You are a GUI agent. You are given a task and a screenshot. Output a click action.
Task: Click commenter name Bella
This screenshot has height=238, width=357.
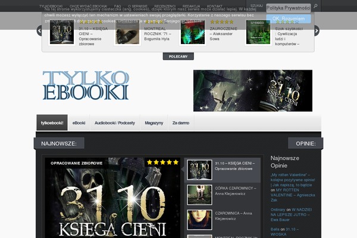point(275,229)
